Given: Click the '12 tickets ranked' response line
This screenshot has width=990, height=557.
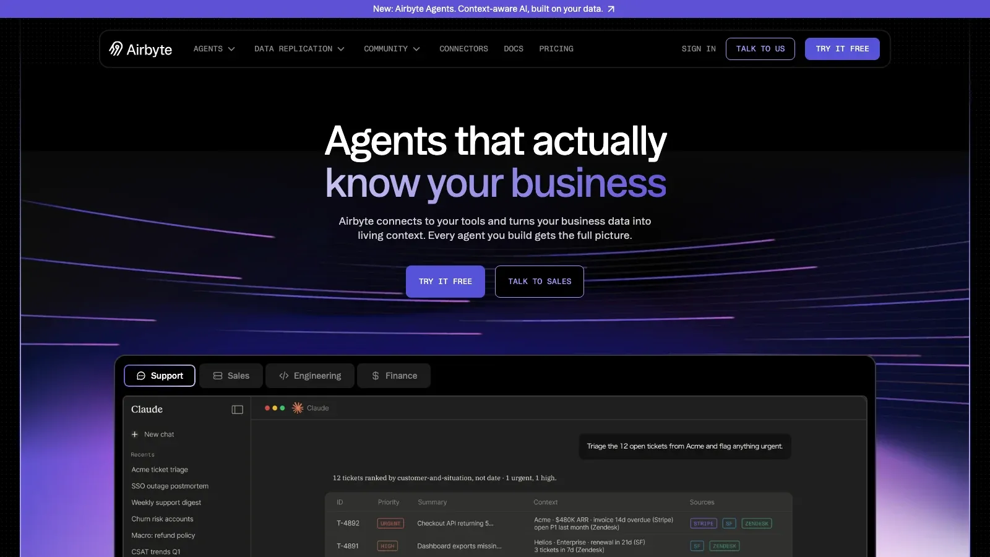Looking at the screenshot, I should coord(444,478).
